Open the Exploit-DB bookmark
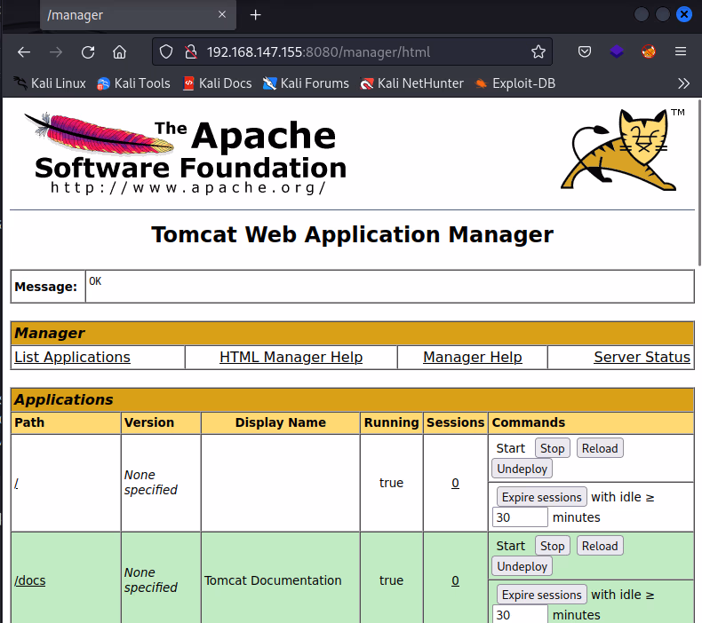702x623 pixels. tap(515, 83)
